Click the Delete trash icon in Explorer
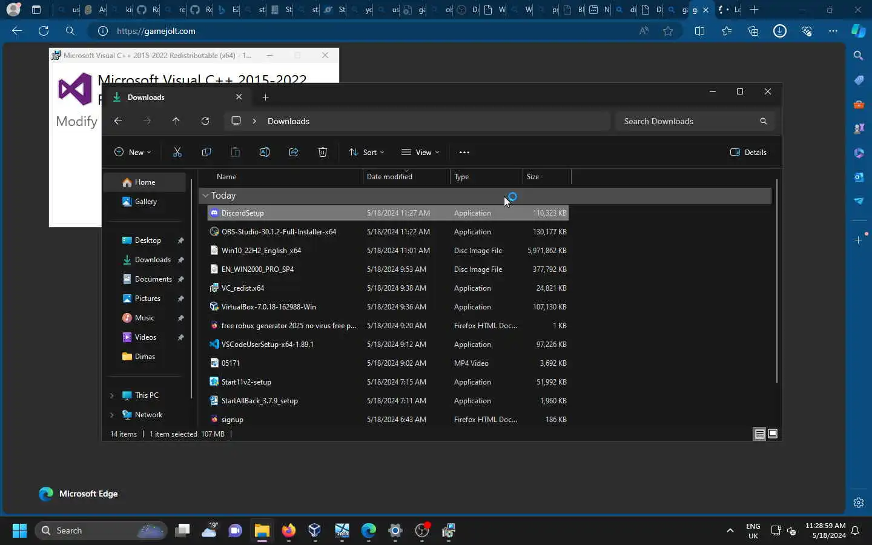This screenshot has width=872, height=545. point(323,153)
